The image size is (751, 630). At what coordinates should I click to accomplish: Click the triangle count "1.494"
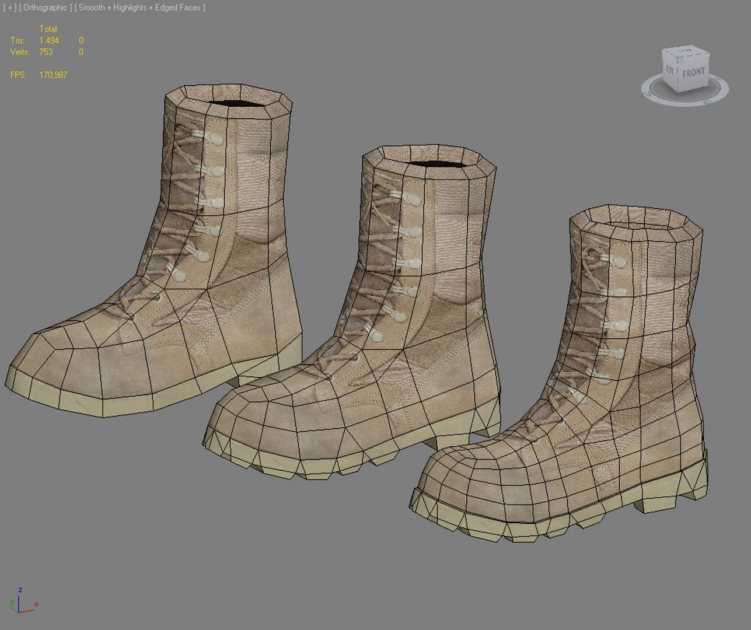click(x=49, y=40)
